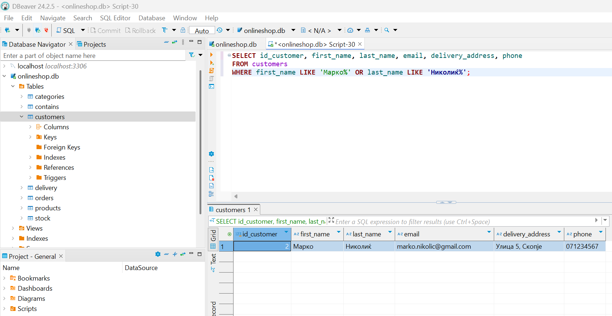The width and height of the screenshot is (612, 316).
Task: Toggle the transaction lock icon
Action: click(183, 30)
